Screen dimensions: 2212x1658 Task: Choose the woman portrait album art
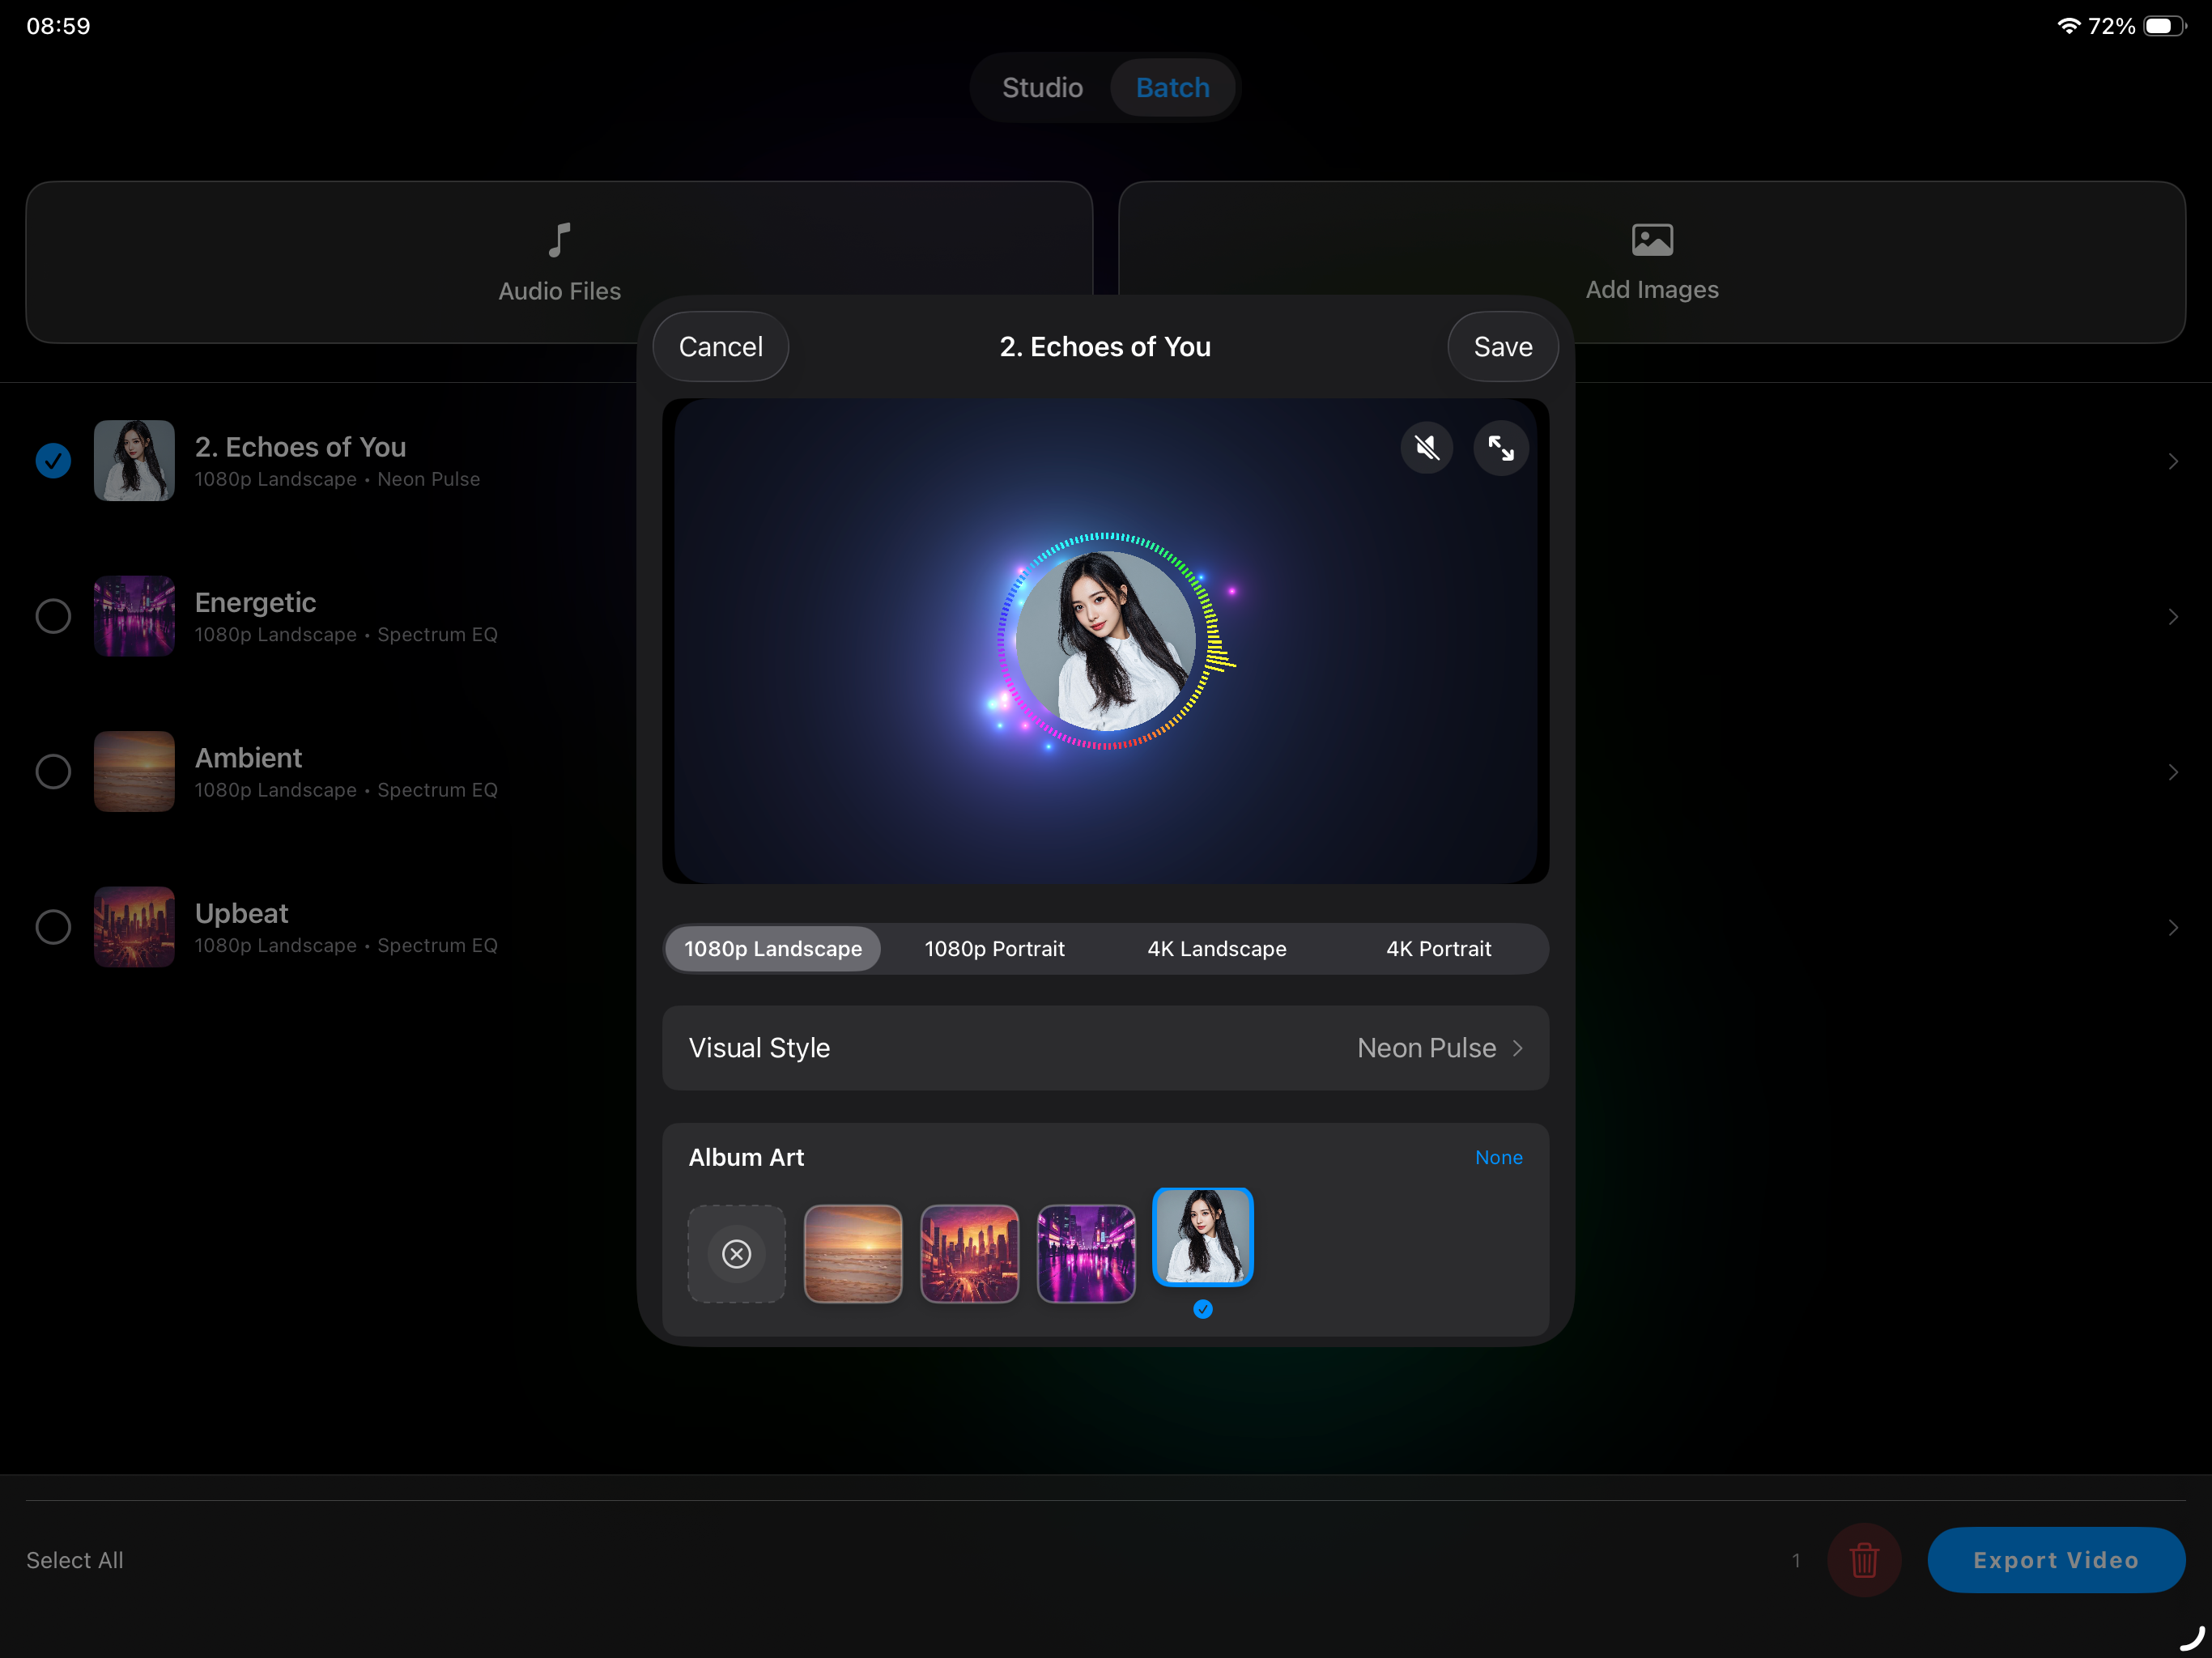coord(1203,1237)
